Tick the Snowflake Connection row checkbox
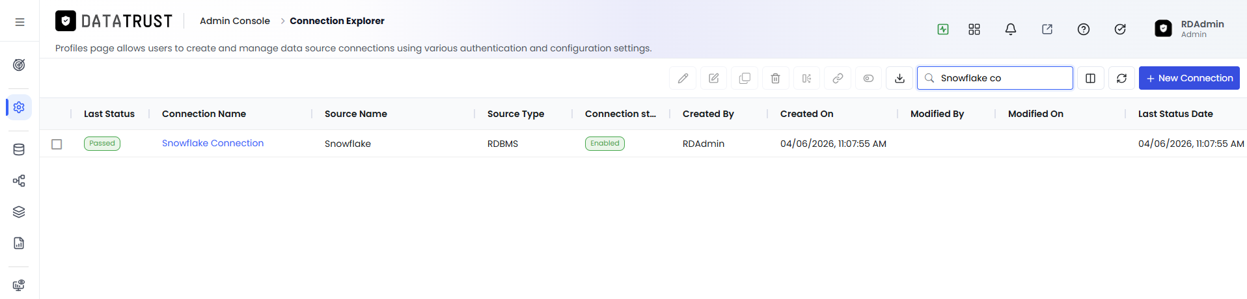1247x299 pixels. (x=57, y=144)
